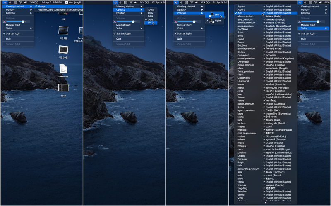Image resolution: width=331 pixels, height=206 pixels.
Task: Click the Wi-Fi icon in the menu bar showing jchgil
Action: (x=21, y=2)
